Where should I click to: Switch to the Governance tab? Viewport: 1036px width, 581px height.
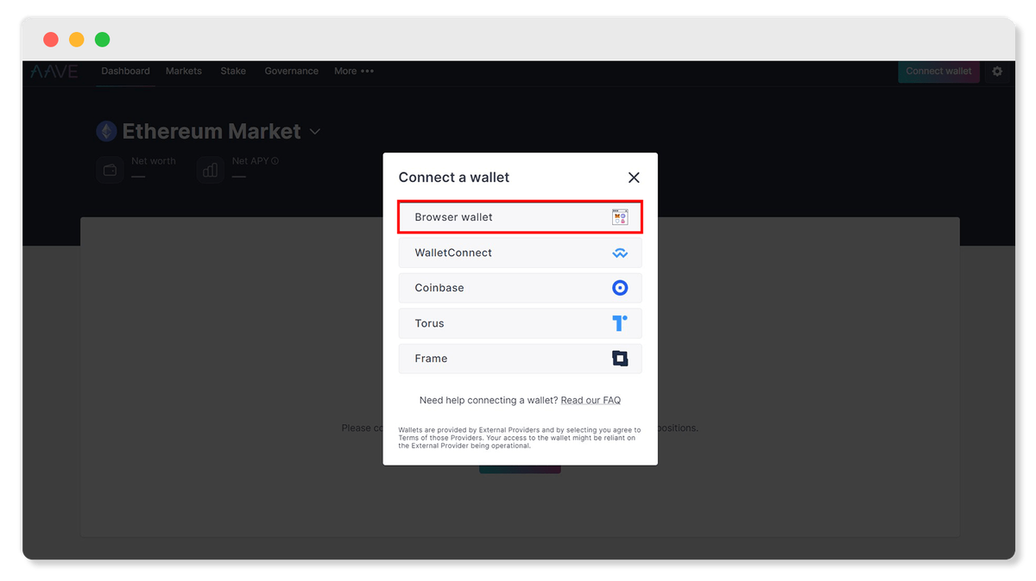[x=292, y=72]
